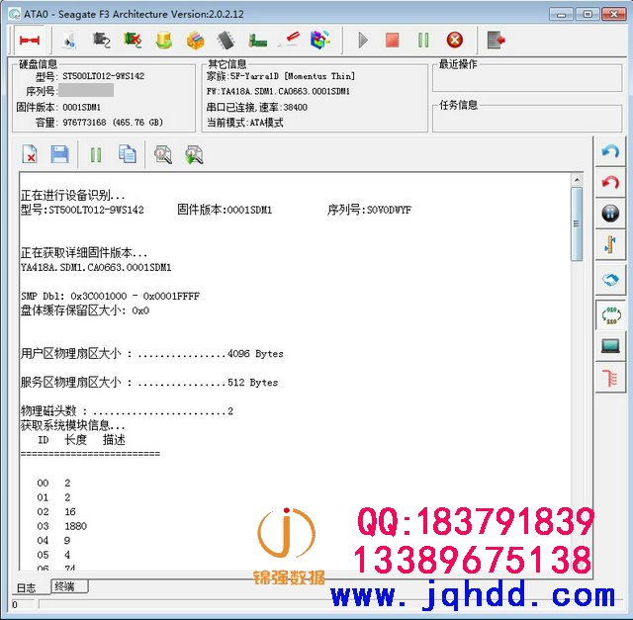
Task: Click the green PCB board icon
Action: [257, 41]
